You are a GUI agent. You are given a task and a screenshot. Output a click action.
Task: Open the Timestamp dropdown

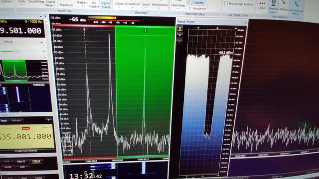[178, 6]
